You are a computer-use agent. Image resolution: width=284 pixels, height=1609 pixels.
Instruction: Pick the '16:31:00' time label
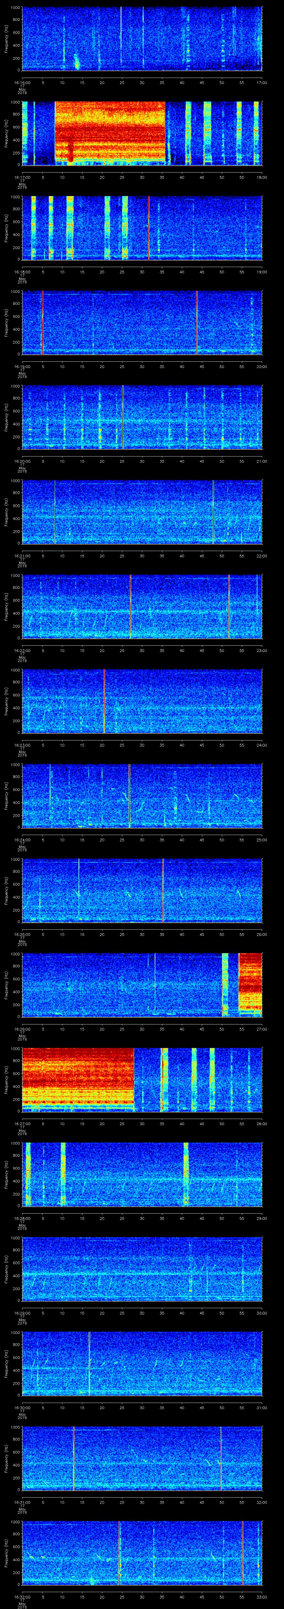[22, 1502]
